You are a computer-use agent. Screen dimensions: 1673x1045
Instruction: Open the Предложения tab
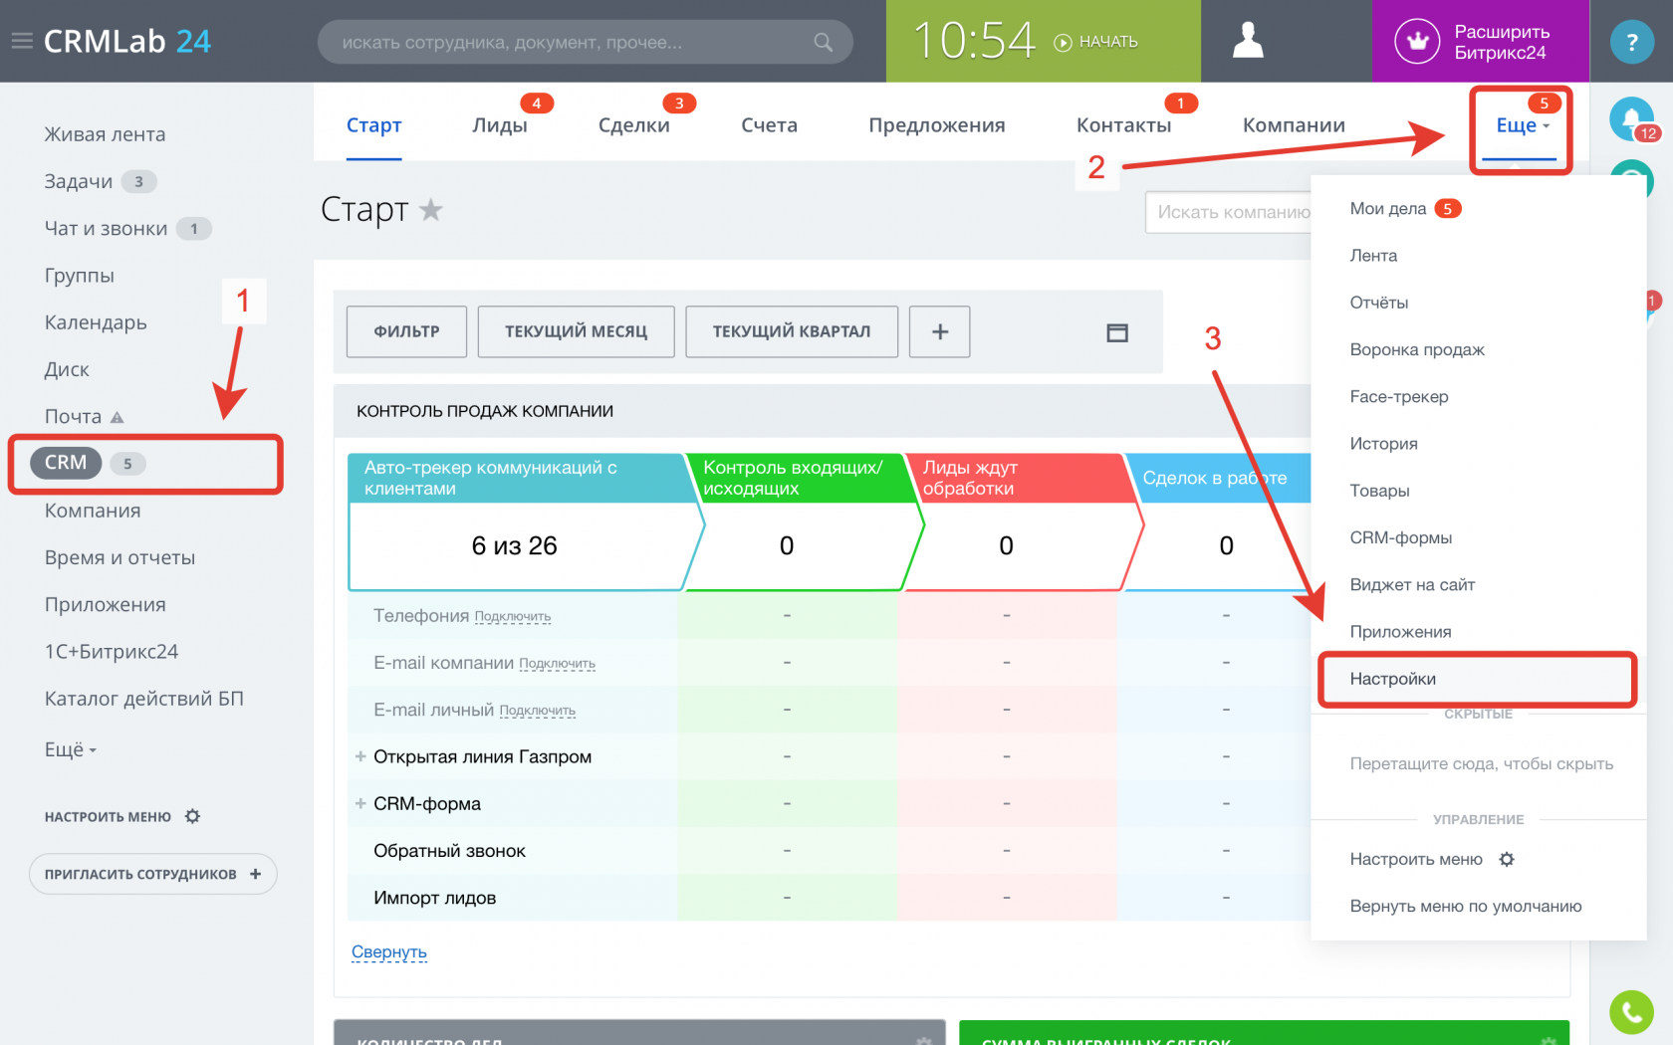[937, 125]
